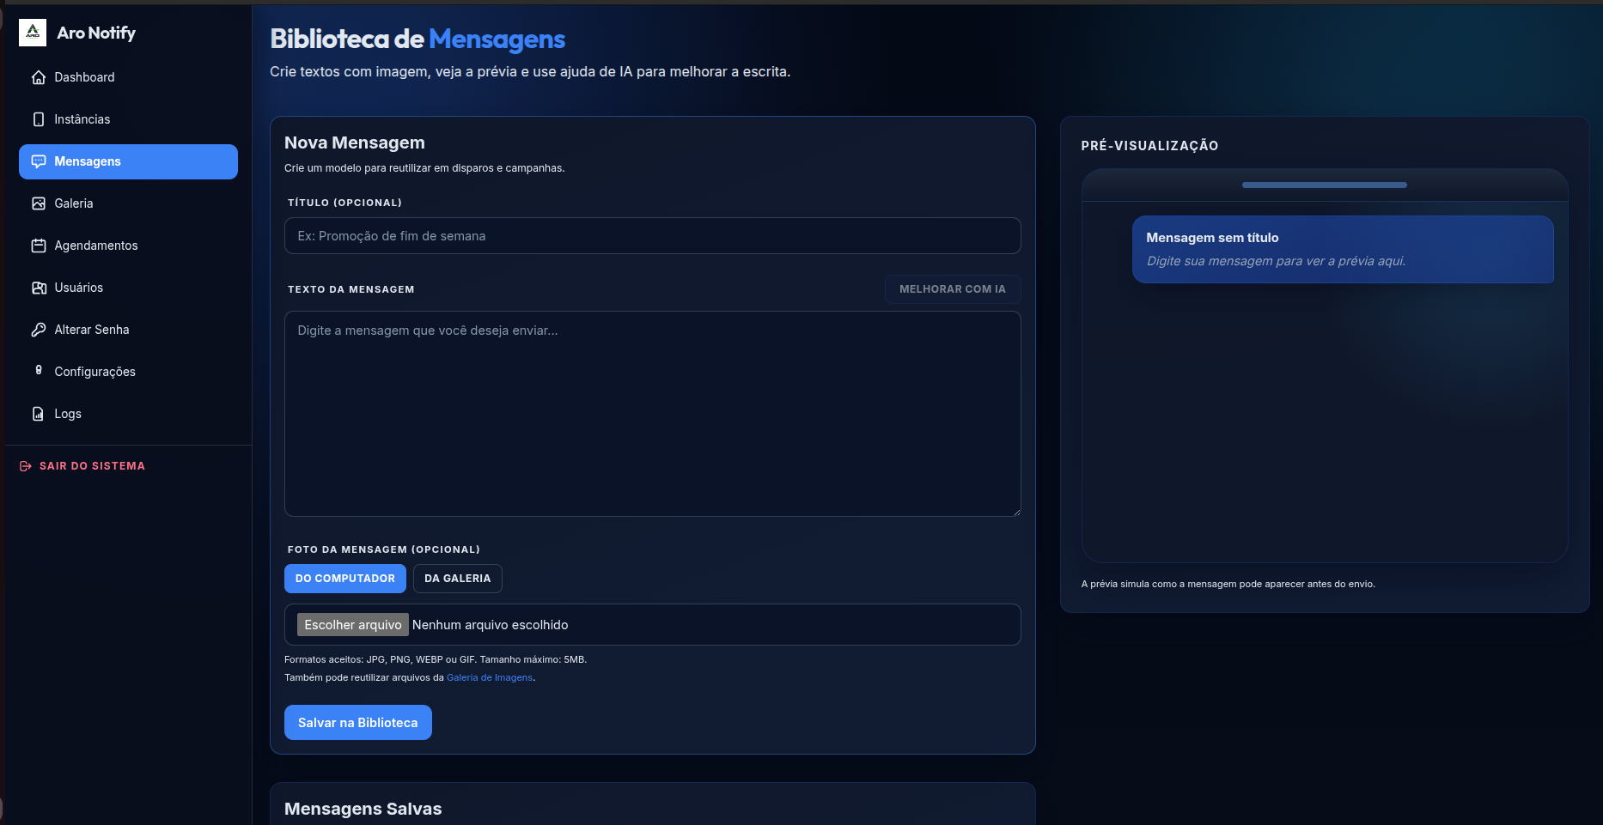This screenshot has height=825, width=1603.
Task: Click the Galeria image icon
Action: click(39, 203)
